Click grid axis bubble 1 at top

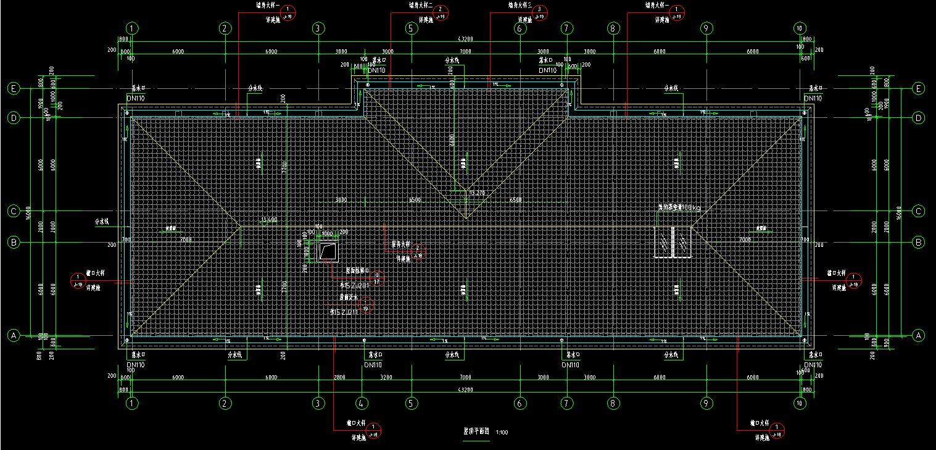[x=131, y=28]
